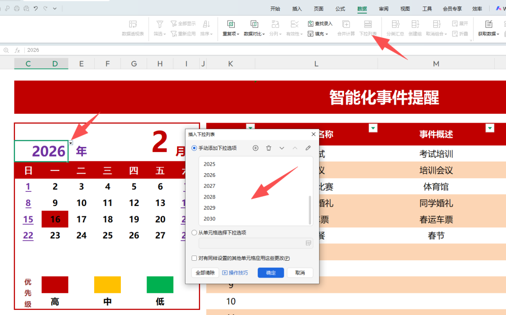506x315 pixels.
Task: Select 从单元格选择下拉选项 radio button
Action: 194,233
